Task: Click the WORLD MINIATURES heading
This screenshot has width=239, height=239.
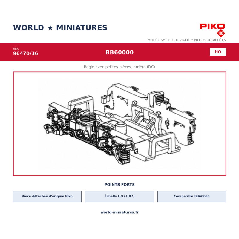Action: pyautogui.click(x=60, y=28)
